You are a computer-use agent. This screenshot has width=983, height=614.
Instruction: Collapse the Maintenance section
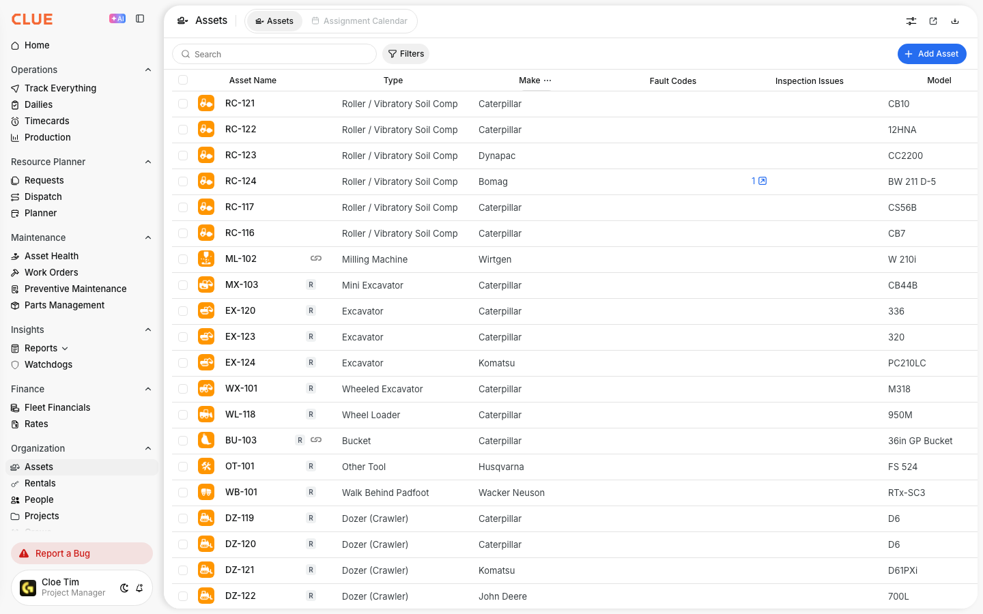pyautogui.click(x=148, y=237)
